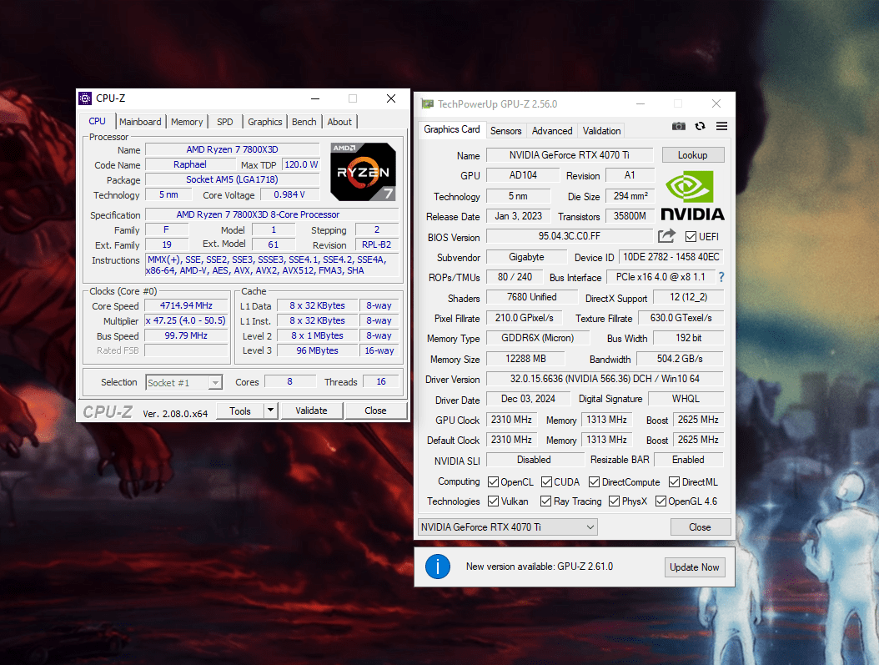Switch to the Advanced tab in GPU-Z
879x665 pixels.
(x=552, y=131)
